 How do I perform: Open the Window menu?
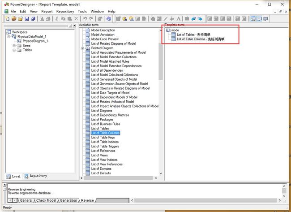point(97,11)
